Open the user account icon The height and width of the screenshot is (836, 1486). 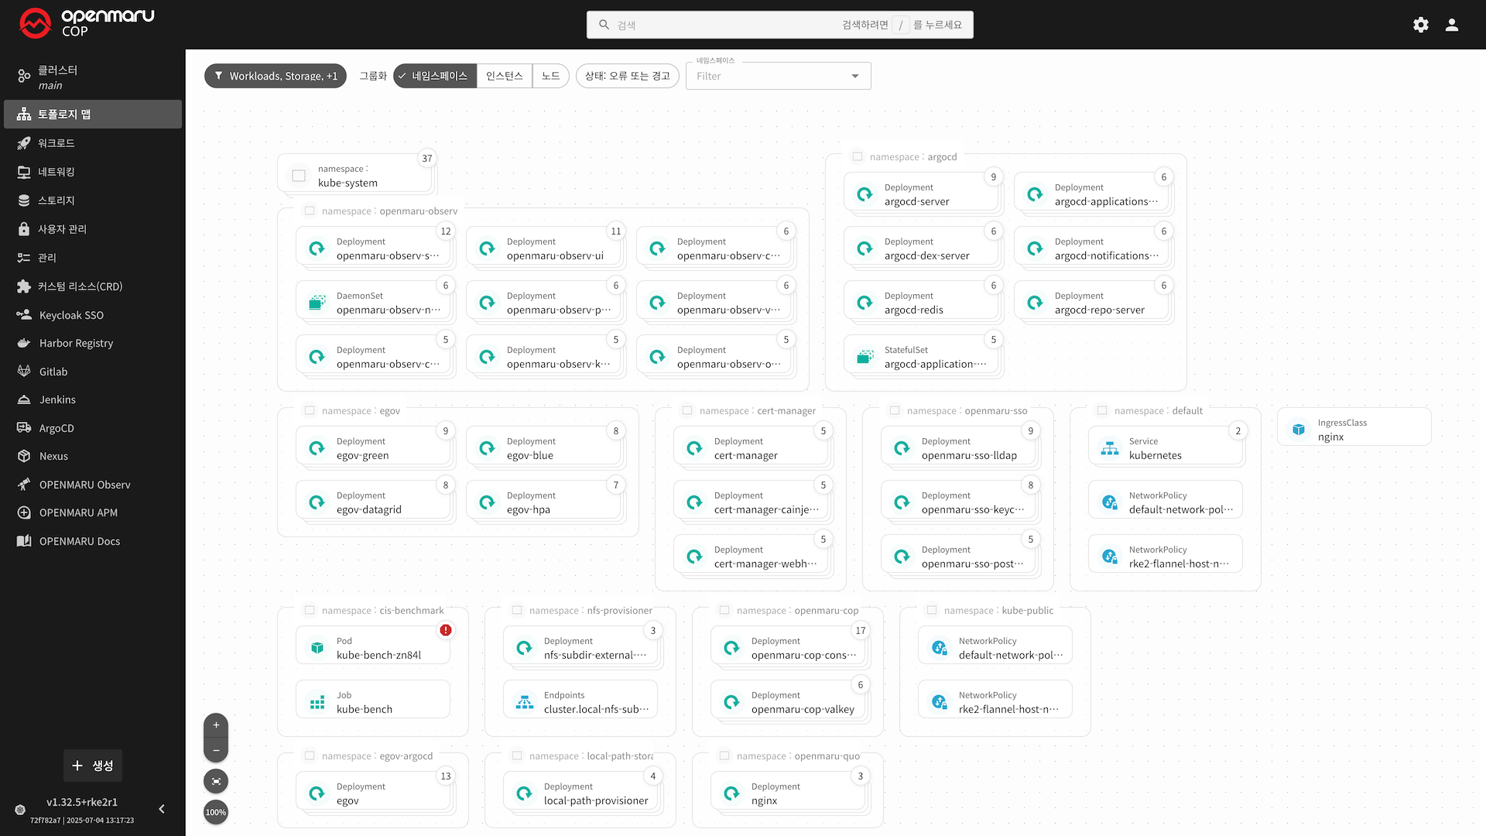1452,25
